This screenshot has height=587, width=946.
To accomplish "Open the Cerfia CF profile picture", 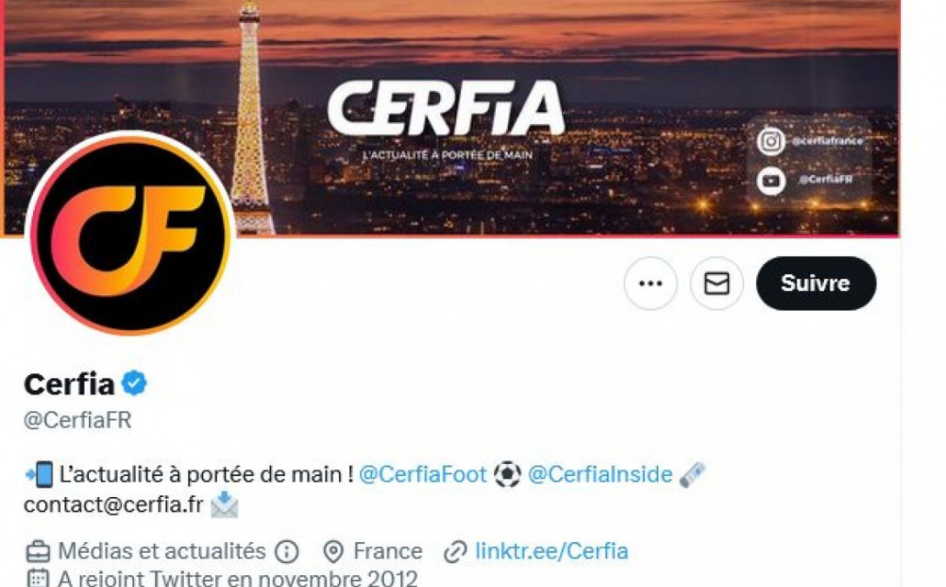I will click(130, 233).
